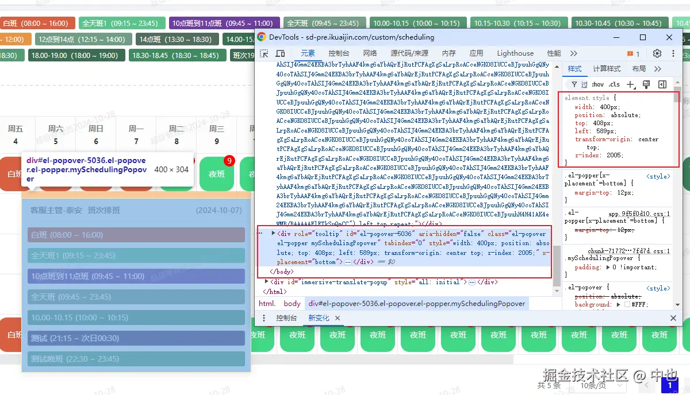690x395 pixels.
Task: Expand the padding shorthand triangle in .mySchedulingPopover
Action: tap(608, 267)
